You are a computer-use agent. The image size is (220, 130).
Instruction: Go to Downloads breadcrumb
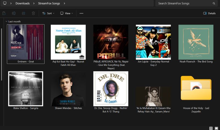pos(23,3)
